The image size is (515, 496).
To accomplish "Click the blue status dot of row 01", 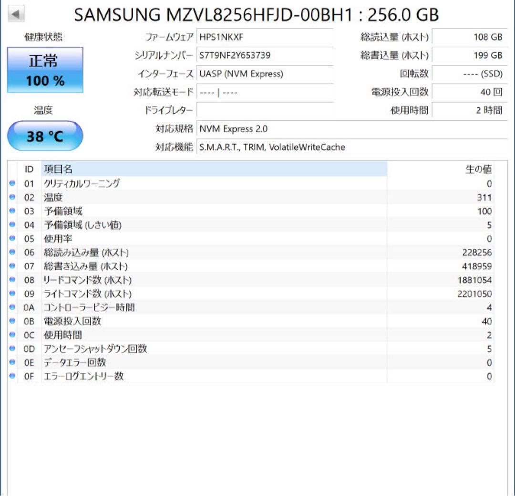I will click(x=12, y=183).
